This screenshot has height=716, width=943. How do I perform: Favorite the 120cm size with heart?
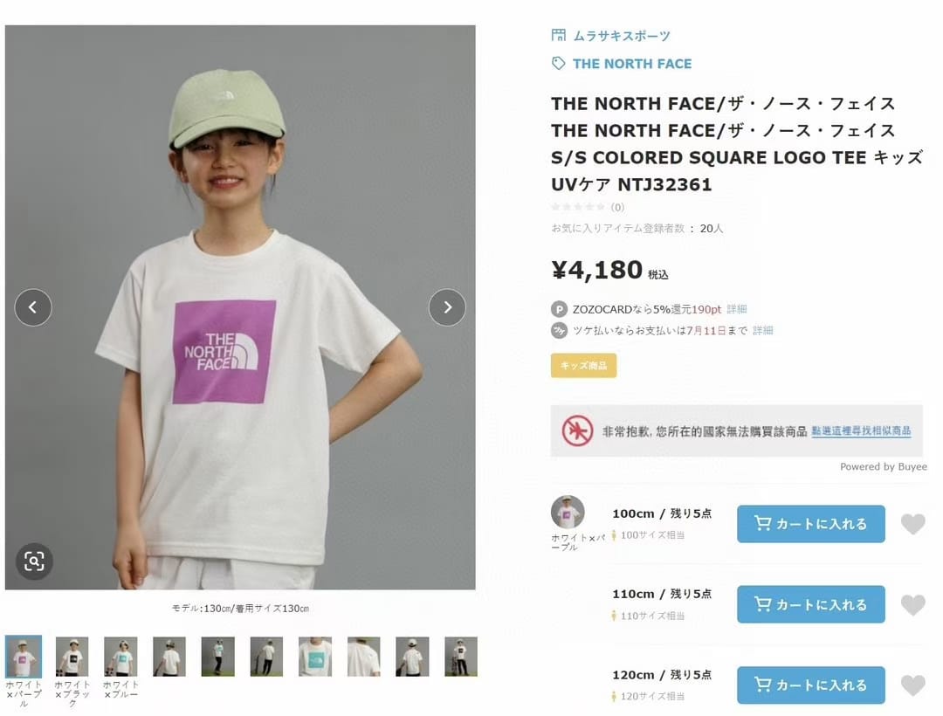[x=912, y=685]
